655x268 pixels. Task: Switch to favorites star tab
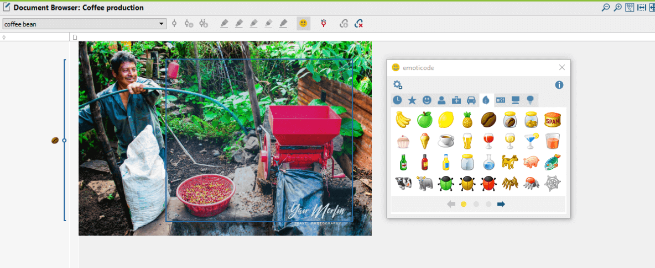(x=412, y=100)
